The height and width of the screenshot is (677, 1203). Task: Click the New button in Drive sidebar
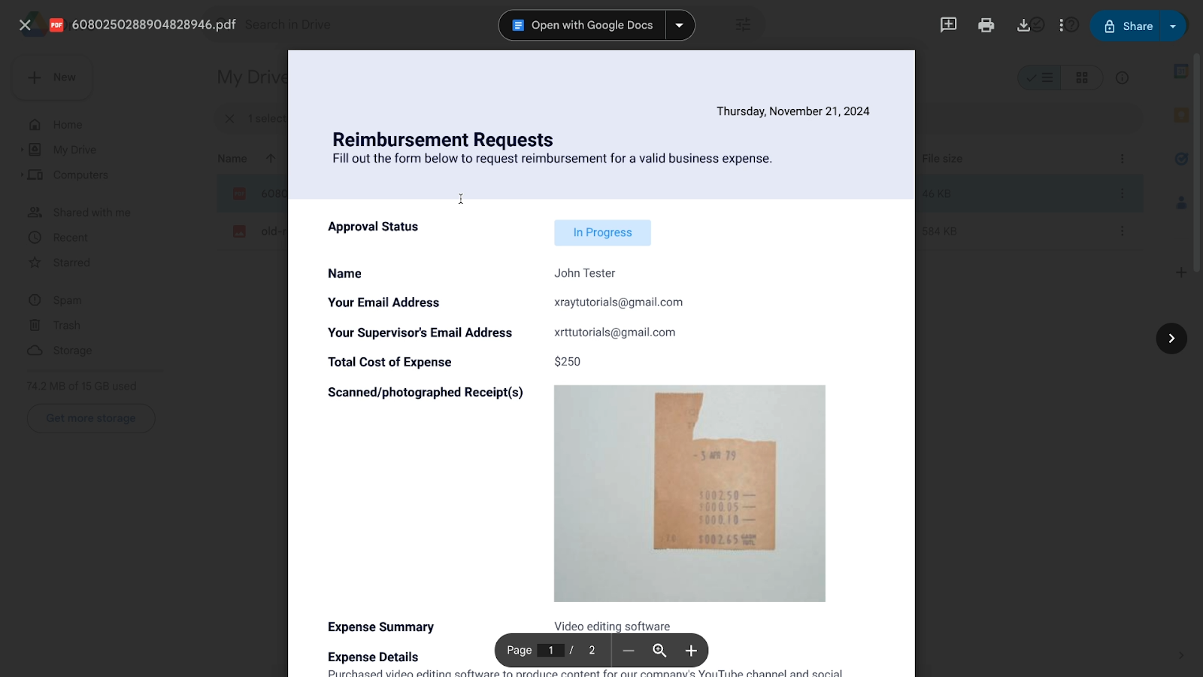53,77
